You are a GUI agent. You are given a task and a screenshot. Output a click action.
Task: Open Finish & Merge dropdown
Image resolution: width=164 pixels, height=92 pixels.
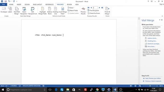point(107,11)
